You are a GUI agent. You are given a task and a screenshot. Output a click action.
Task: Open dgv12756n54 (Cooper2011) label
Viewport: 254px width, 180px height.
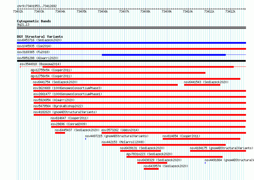point(51,76)
